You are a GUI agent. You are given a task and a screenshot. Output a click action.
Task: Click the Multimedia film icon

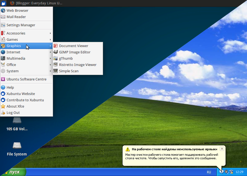3,58
